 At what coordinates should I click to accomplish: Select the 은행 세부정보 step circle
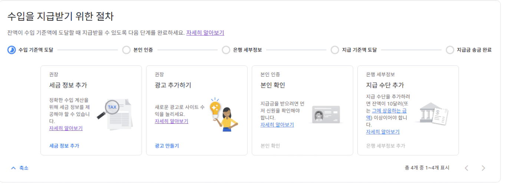[226, 50]
